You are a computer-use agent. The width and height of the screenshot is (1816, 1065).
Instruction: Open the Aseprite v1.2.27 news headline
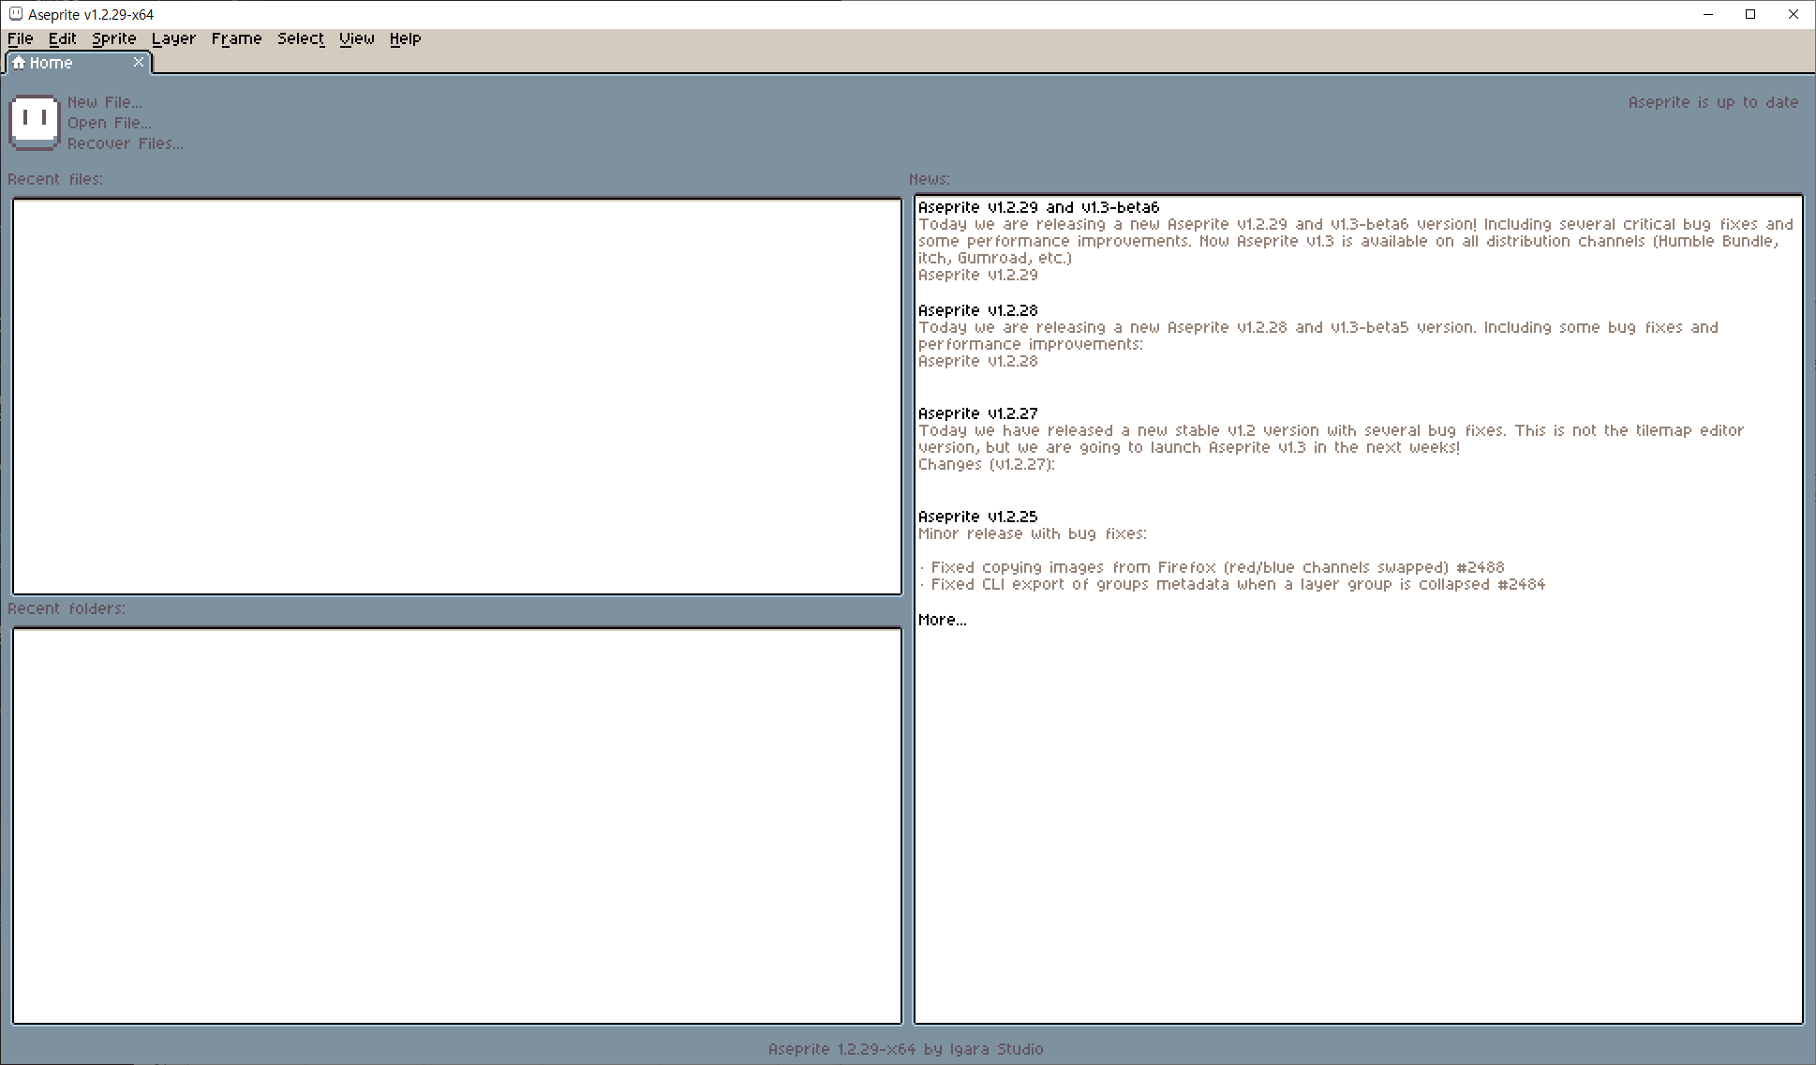pyautogui.click(x=977, y=413)
